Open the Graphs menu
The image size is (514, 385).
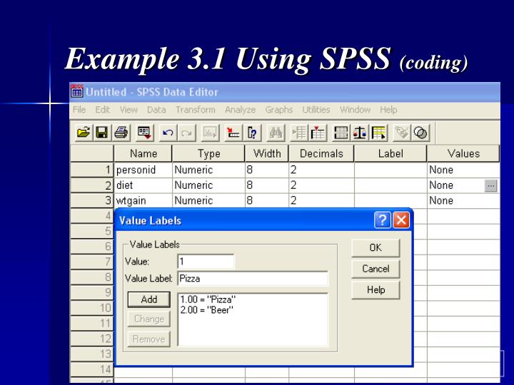coord(279,110)
